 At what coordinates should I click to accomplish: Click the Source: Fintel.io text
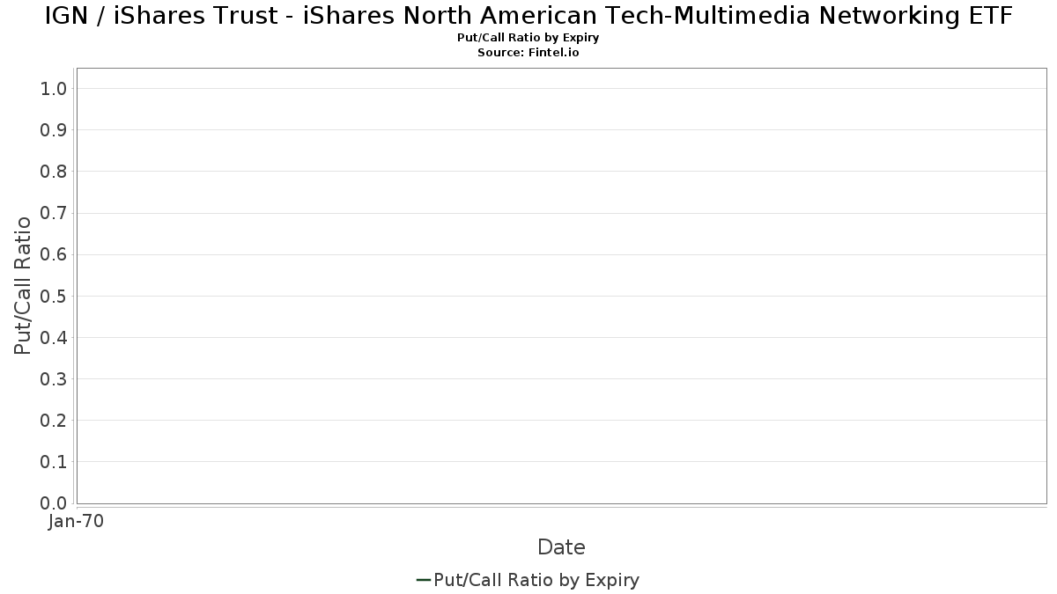click(528, 53)
